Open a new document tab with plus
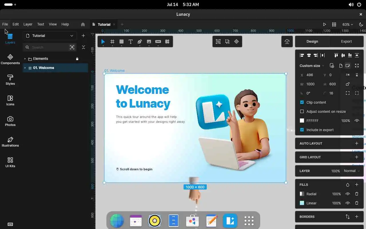The image size is (366, 229). (122, 24)
